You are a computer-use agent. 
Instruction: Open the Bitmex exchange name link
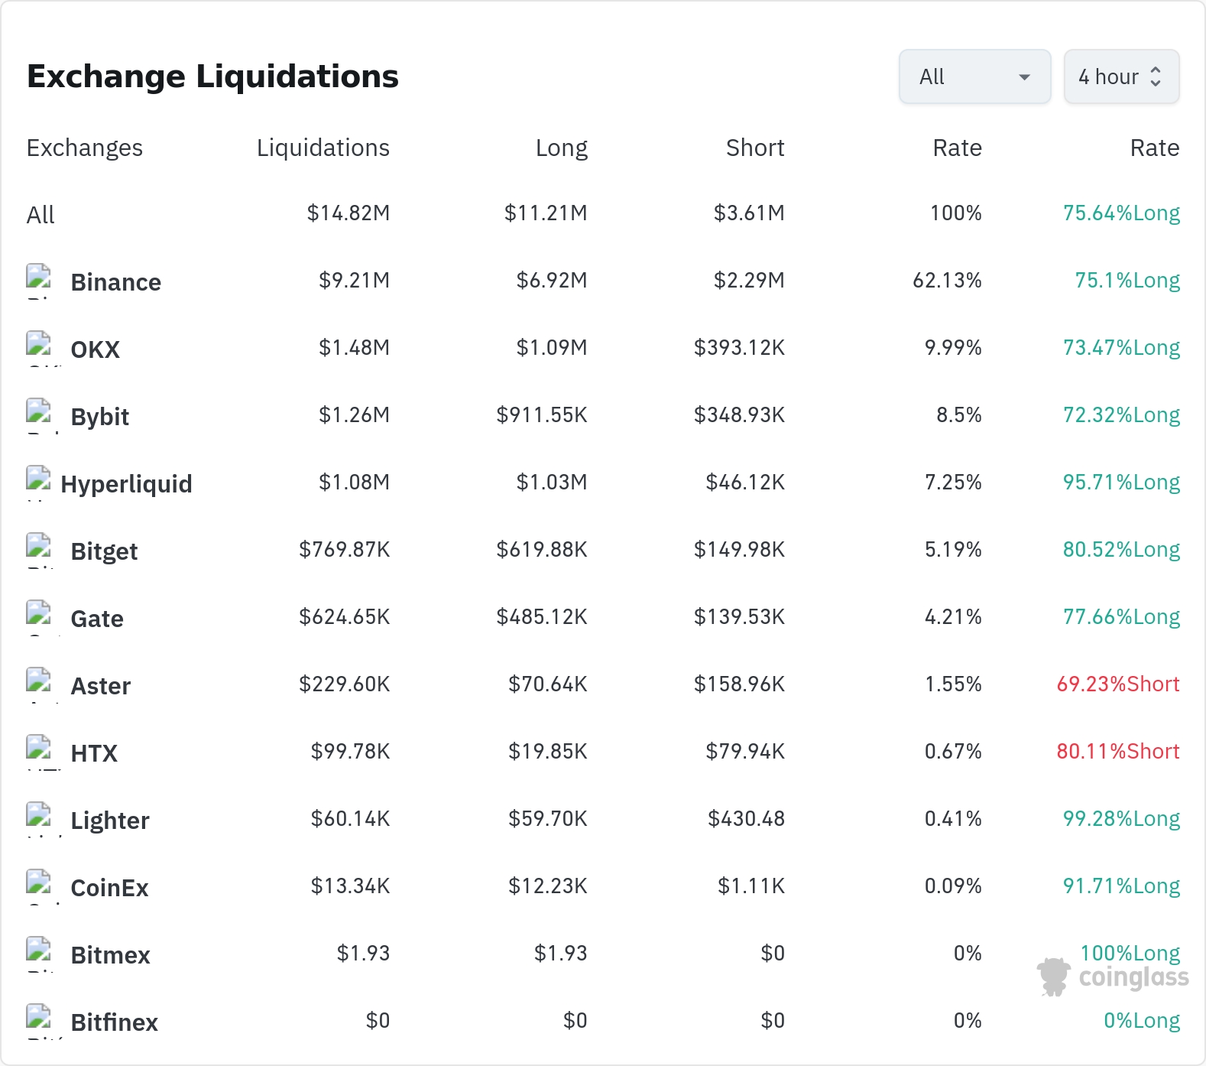(x=110, y=955)
